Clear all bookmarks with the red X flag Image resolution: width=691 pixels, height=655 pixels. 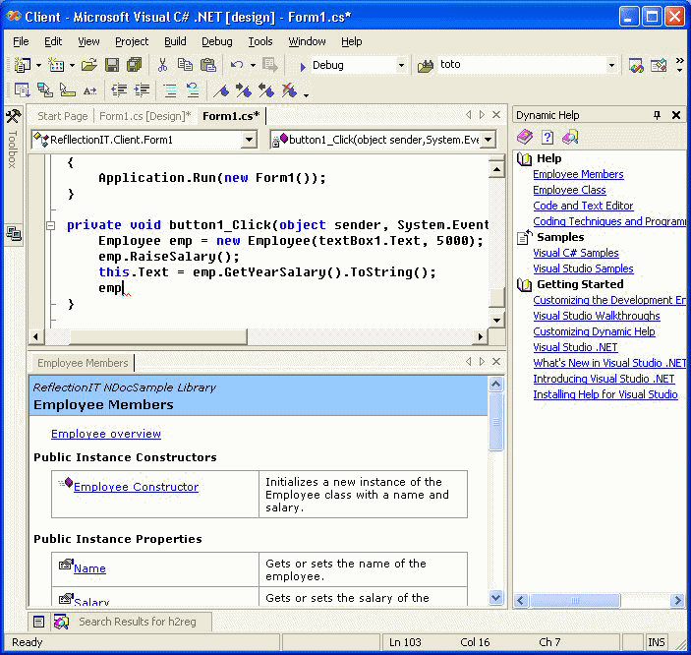point(289,90)
